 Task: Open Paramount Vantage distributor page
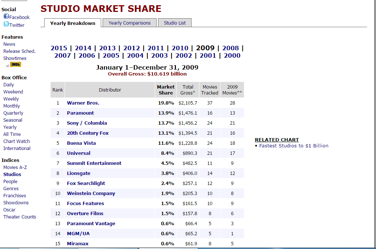coord(91,224)
